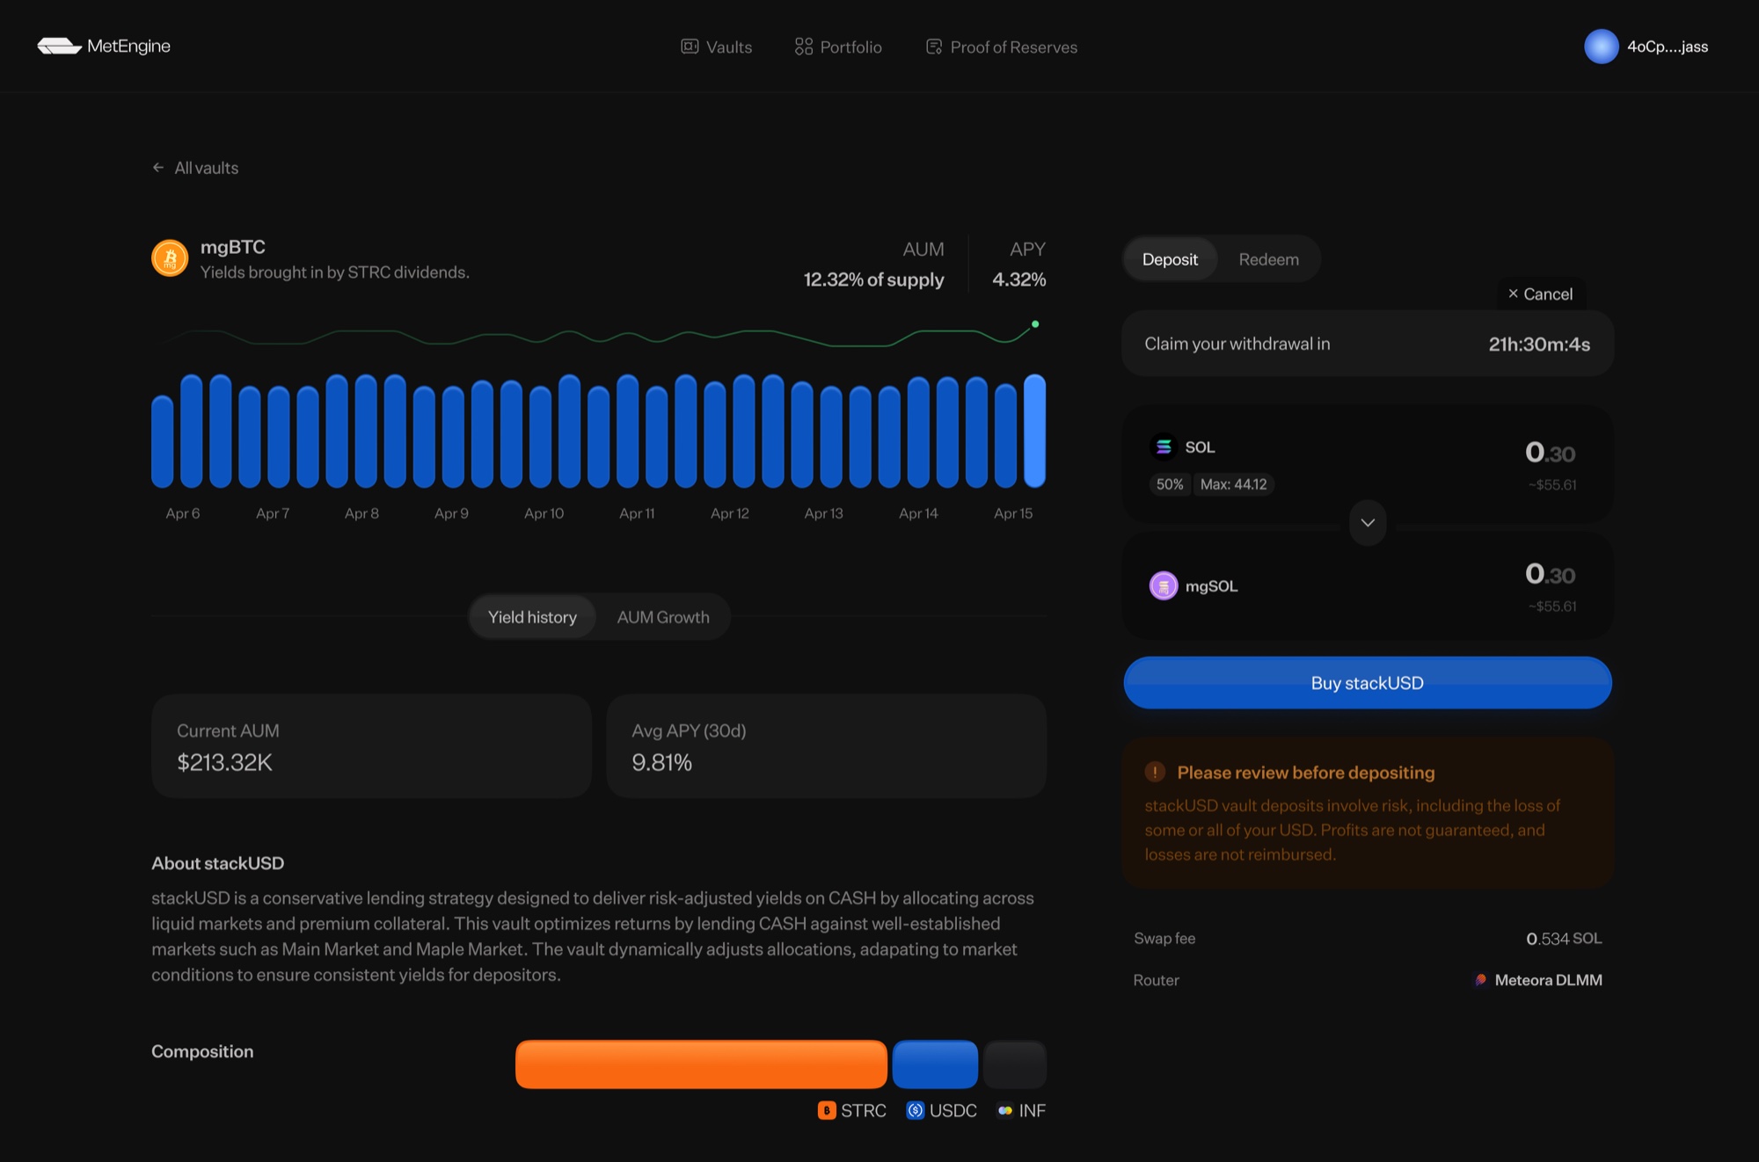Viewport: 1759px width, 1162px height.
Task: Click the Router label
Action: tap(1156, 979)
